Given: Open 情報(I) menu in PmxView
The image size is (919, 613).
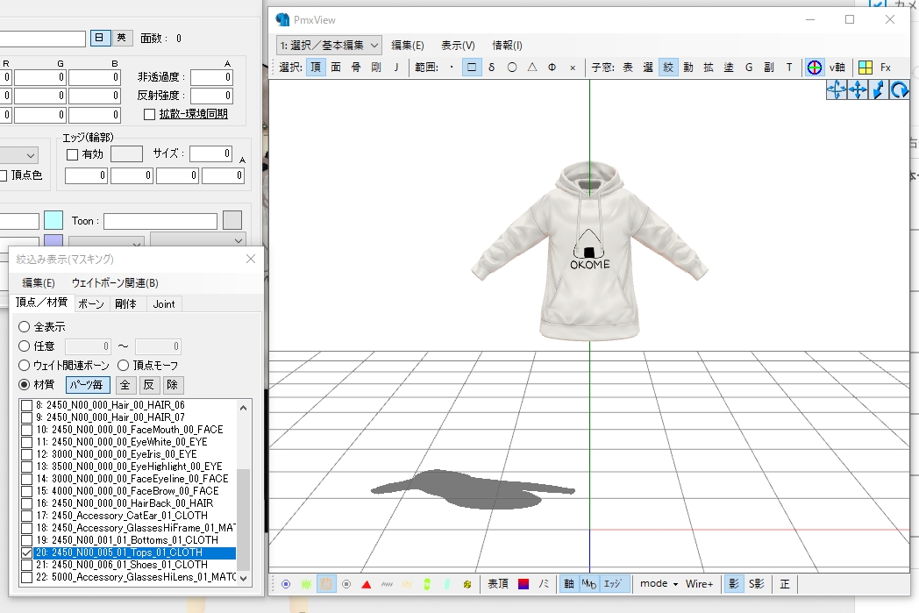Looking at the screenshot, I should (507, 45).
